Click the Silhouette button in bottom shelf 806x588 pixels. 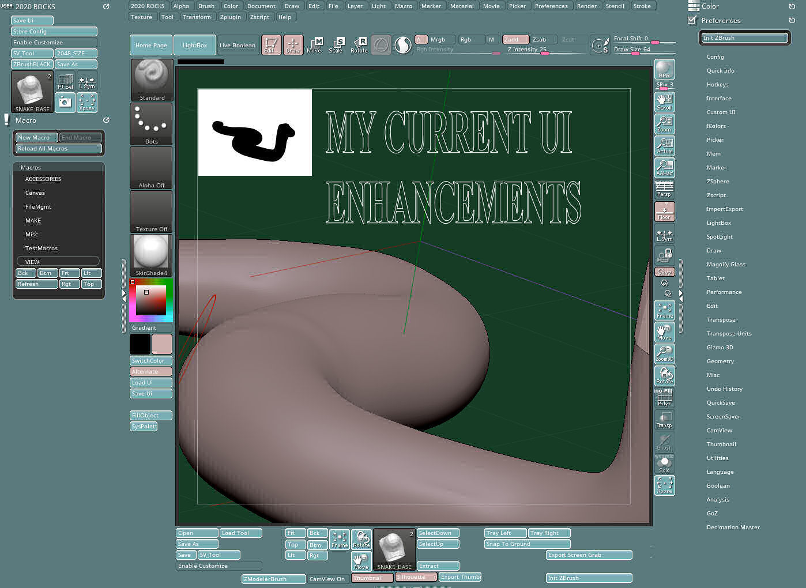pos(416,577)
